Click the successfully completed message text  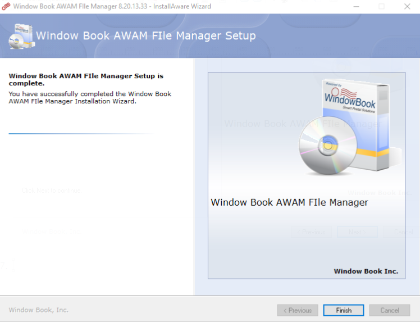coord(90,98)
